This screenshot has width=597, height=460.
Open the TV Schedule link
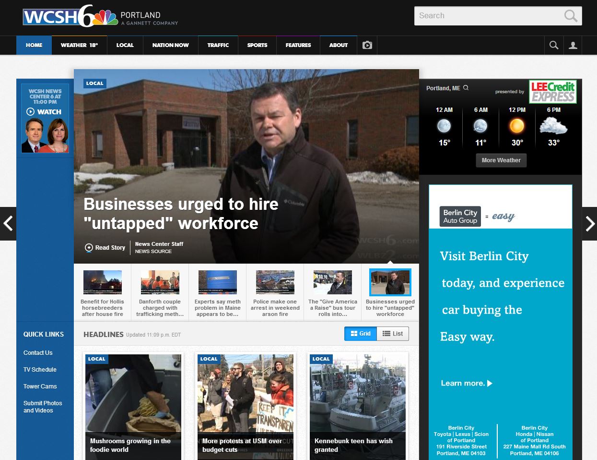point(40,370)
